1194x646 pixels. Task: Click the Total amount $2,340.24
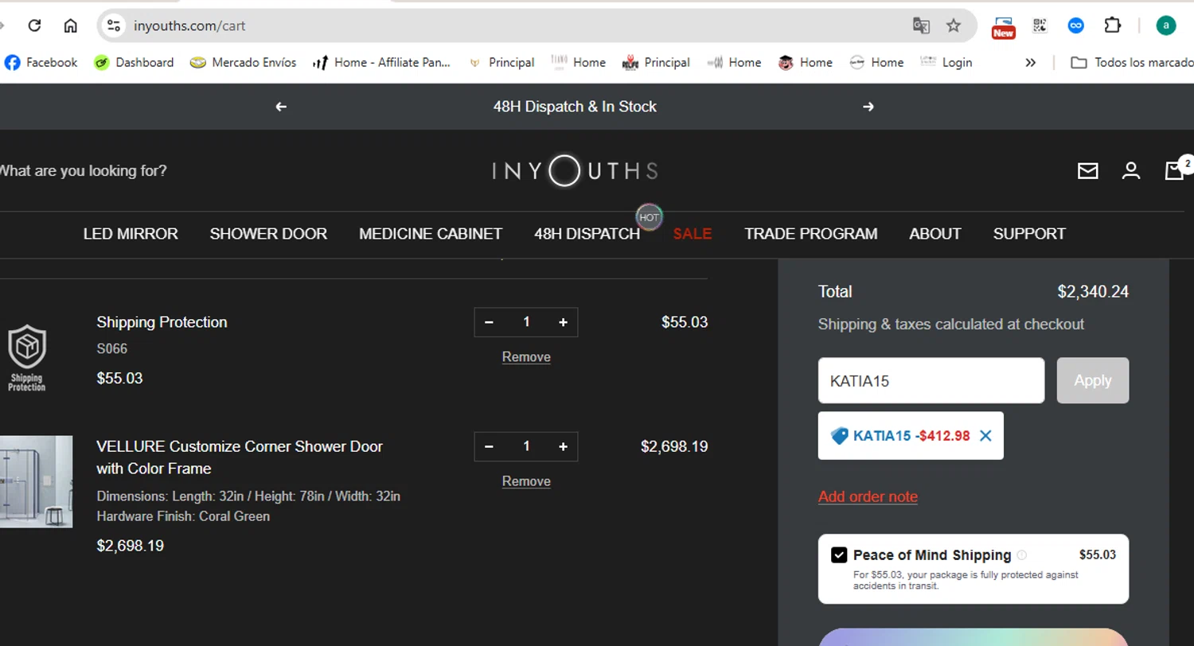(x=1093, y=292)
